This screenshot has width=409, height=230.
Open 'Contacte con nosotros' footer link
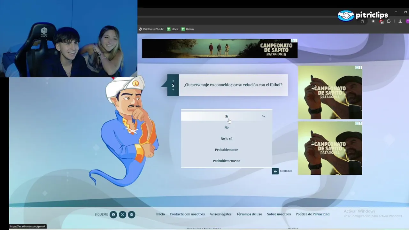[187, 214]
